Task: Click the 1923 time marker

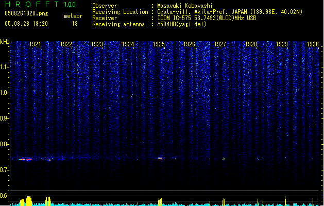Action: 97,44
